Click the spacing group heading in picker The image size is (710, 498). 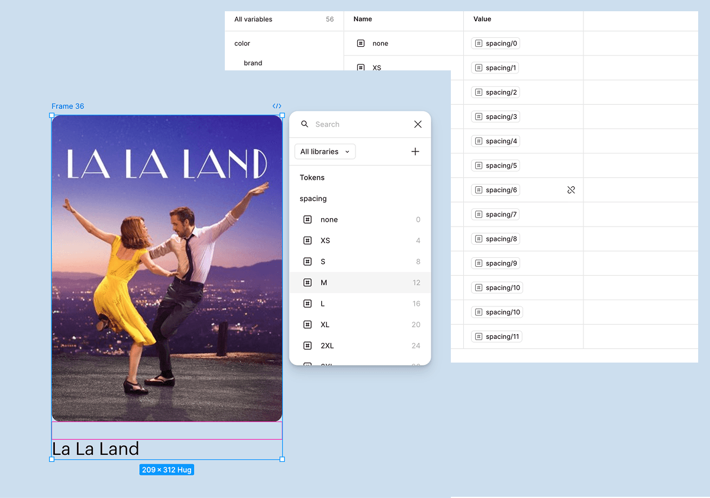click(x=313, y=199)
